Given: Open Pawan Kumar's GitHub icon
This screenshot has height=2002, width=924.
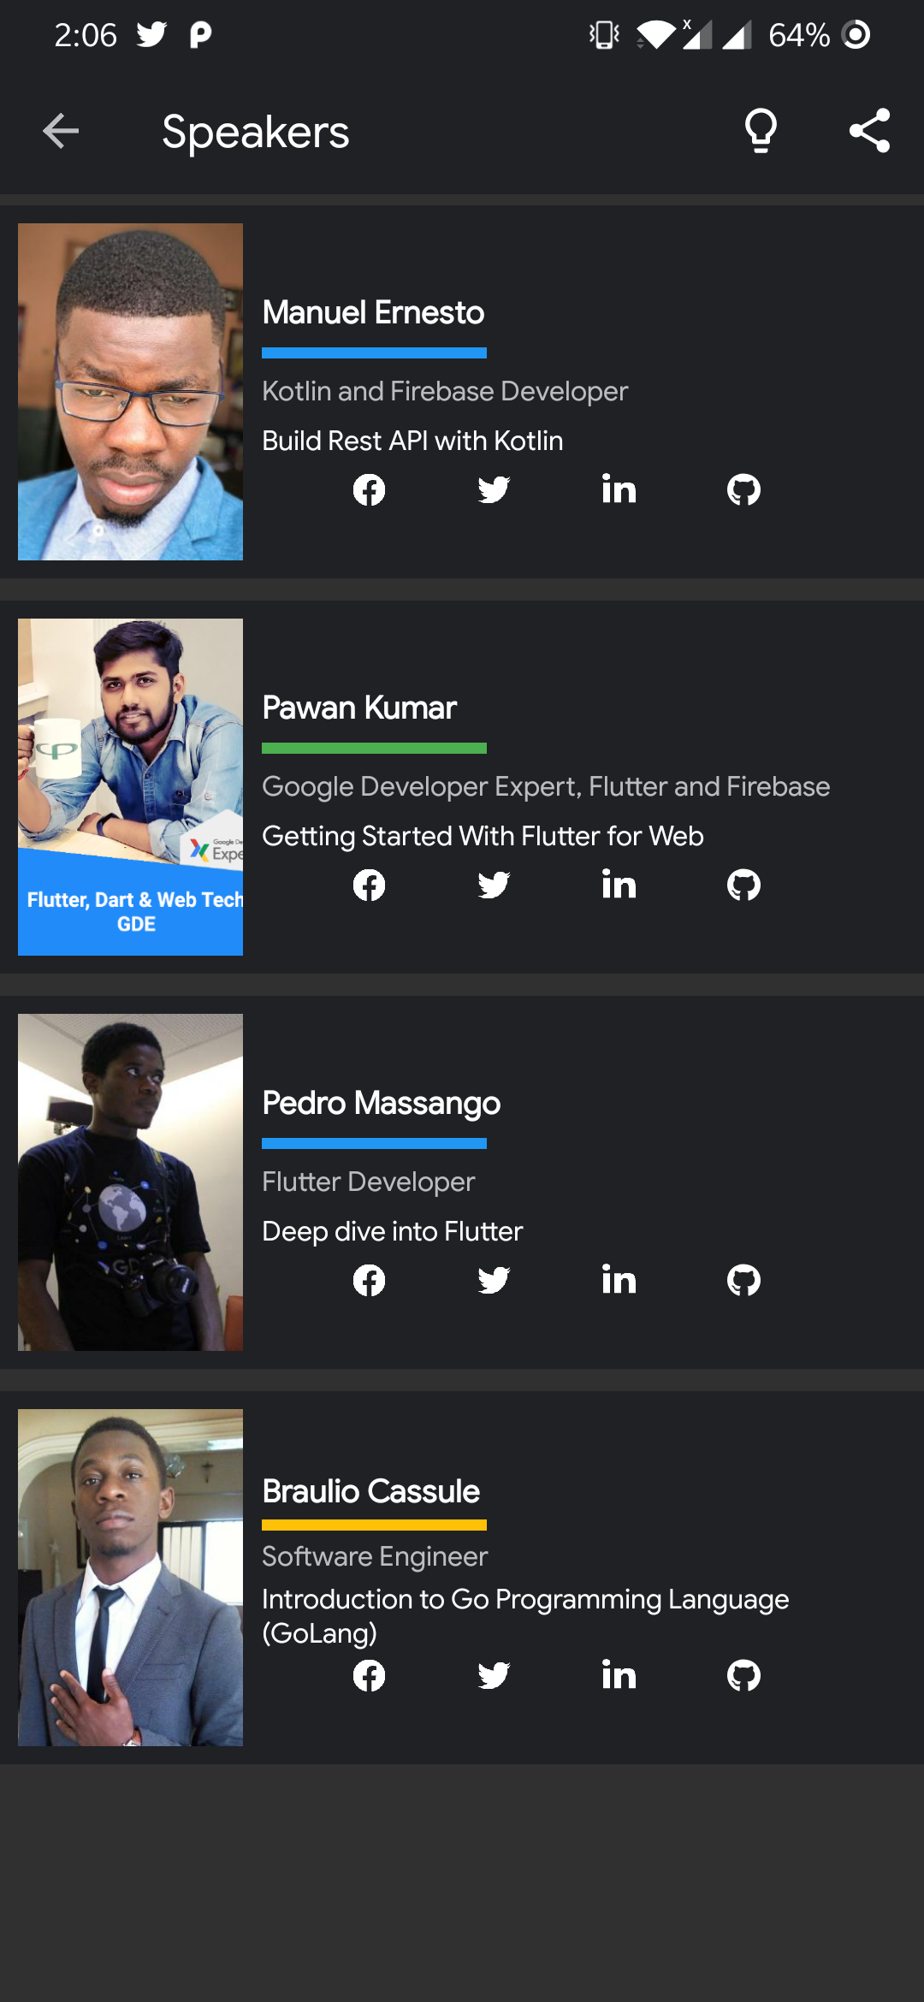Looking at the screenshot, I should (x=743, y=885).
